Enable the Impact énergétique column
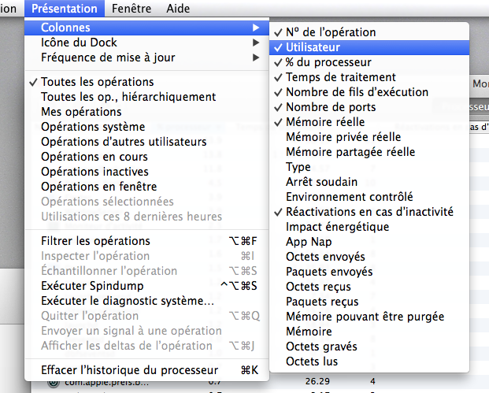Viewport: 489px width, 393px height. 337,227
